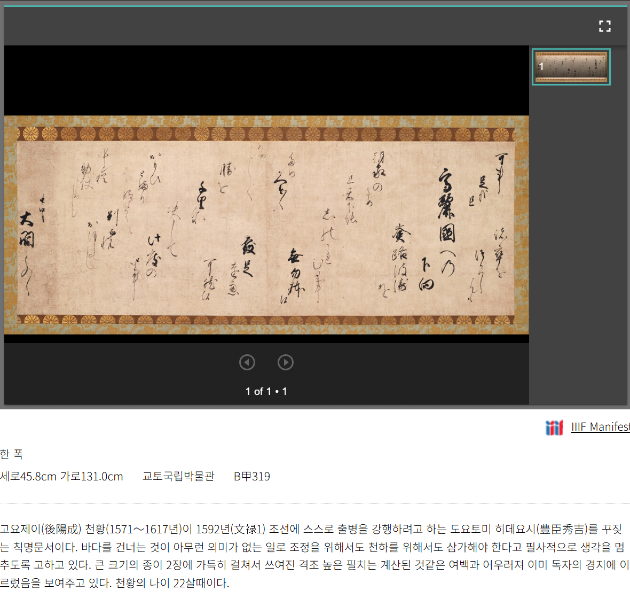This screenshot has width=630, height=606.
Task: Go to the next image
Action: tap(285, 362)
